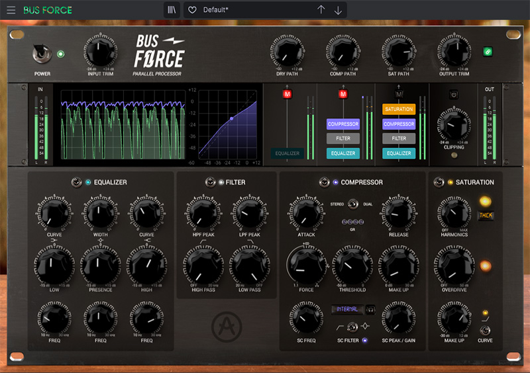
Task: Flip the saturation CURVE switch
Action: (485, 330)
